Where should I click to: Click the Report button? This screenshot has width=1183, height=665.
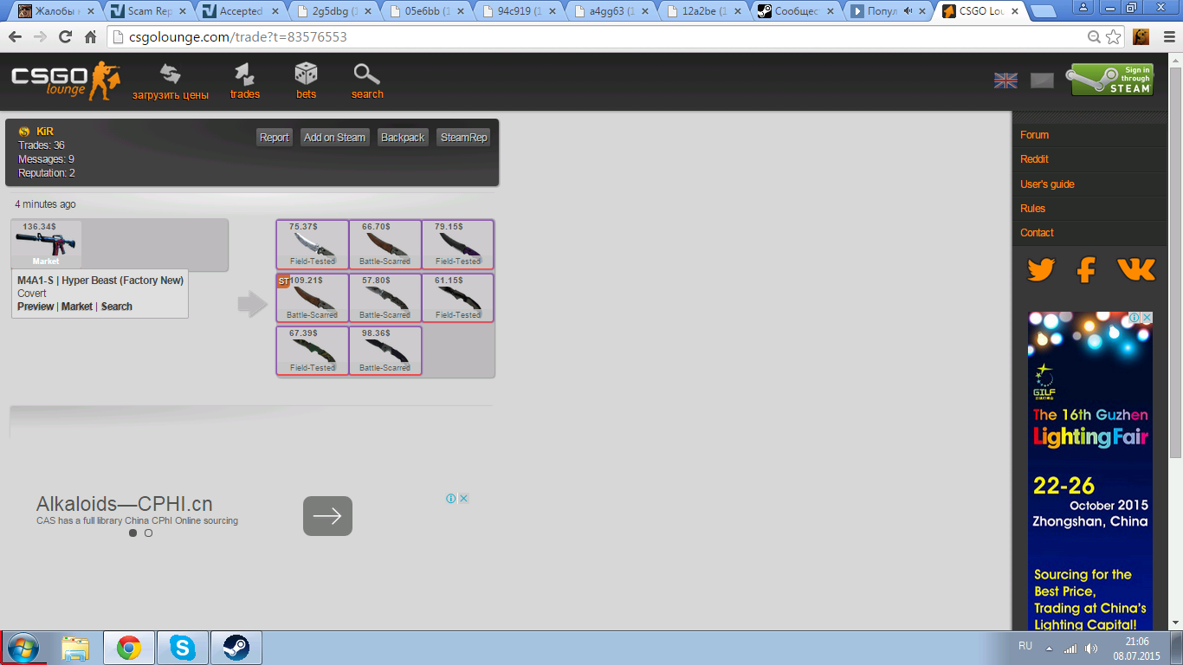click(275, 138)
